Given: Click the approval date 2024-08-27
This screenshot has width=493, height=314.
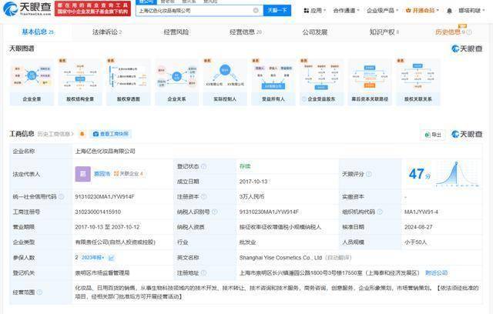Looking at the screenshot, I should (418, 227).
